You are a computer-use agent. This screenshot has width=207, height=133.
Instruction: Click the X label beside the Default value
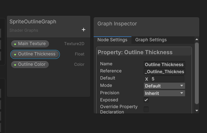pyautogui.click(x=147, y=79)
